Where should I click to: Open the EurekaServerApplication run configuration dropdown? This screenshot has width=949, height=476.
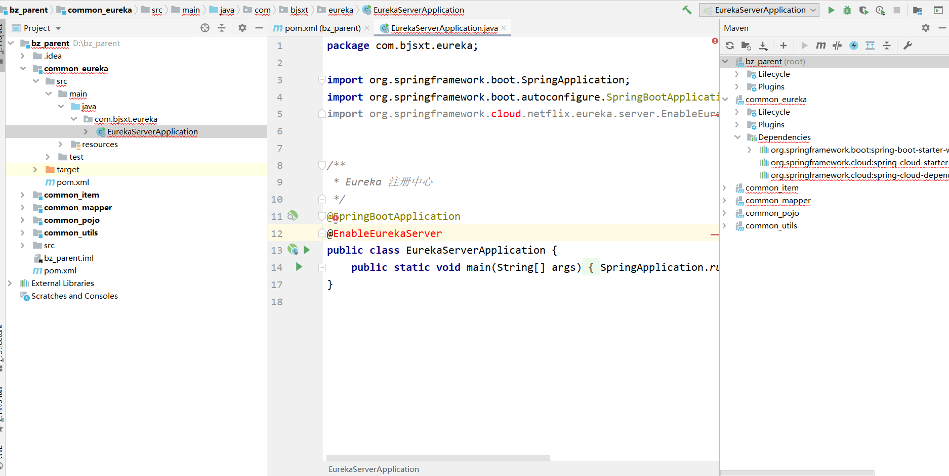point(759,10)
